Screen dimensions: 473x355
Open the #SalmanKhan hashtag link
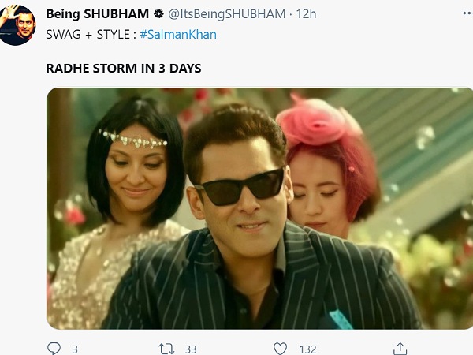pos(178,34)
